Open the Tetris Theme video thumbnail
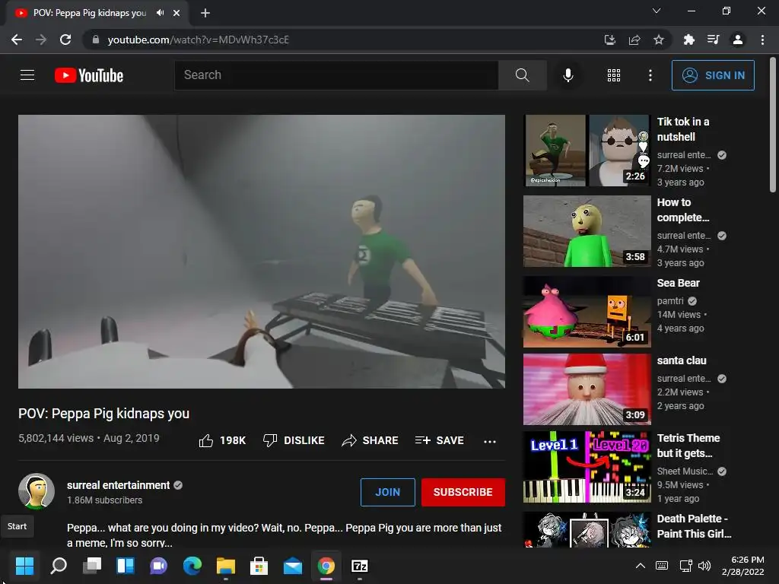This screenshot has width=779, height=584. tap(587, 467)
